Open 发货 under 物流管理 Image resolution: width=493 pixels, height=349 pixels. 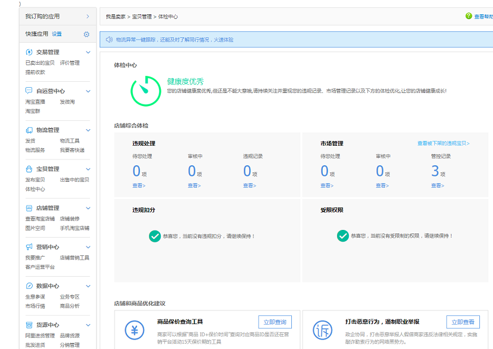(x=30, y=141)
